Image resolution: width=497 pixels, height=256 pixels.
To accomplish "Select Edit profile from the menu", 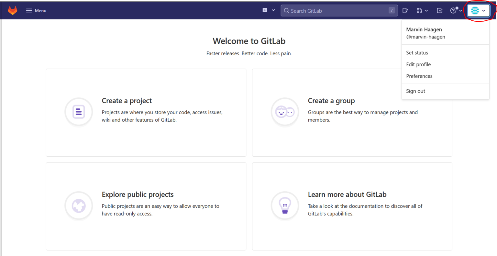I will 418,64.
